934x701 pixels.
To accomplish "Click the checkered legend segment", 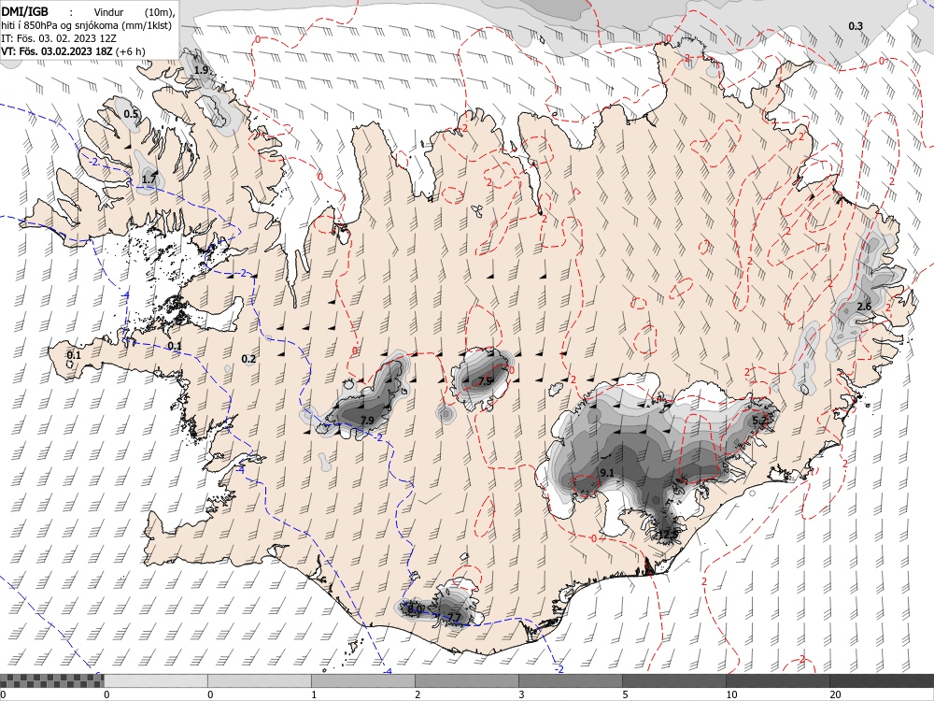I will [x=51, y=680].
